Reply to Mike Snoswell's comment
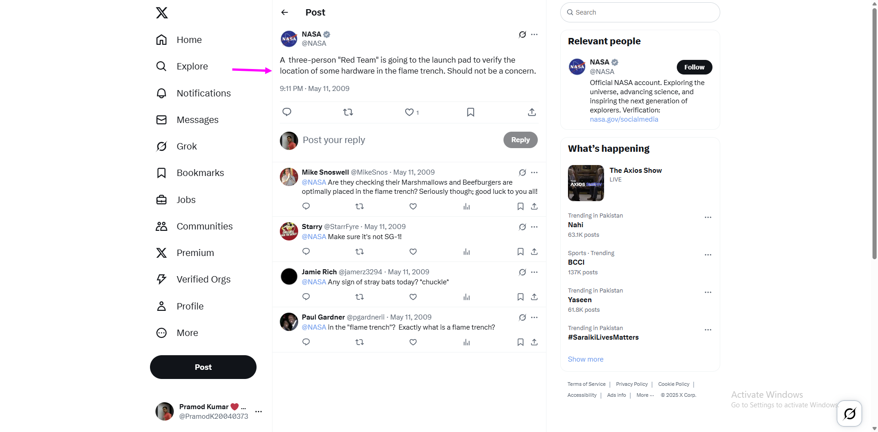Viewport: 878px width, 432px height. coord(306,206)
